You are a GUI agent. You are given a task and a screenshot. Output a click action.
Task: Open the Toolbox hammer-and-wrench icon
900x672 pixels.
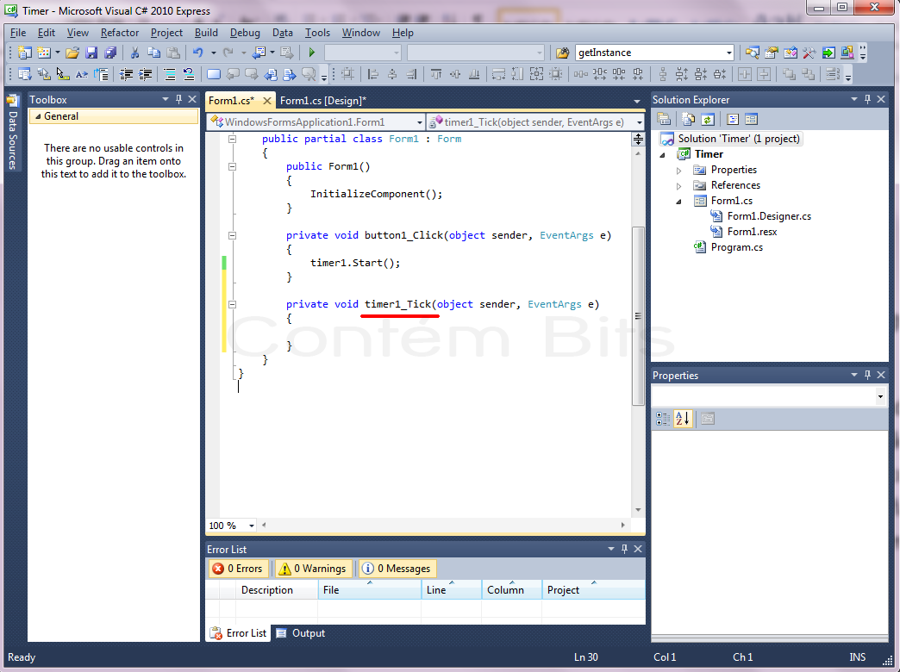click(x=809, y=53)
